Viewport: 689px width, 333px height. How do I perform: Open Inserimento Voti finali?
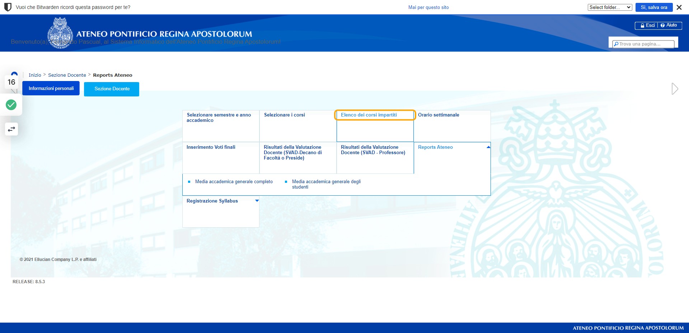click(221, 158)
